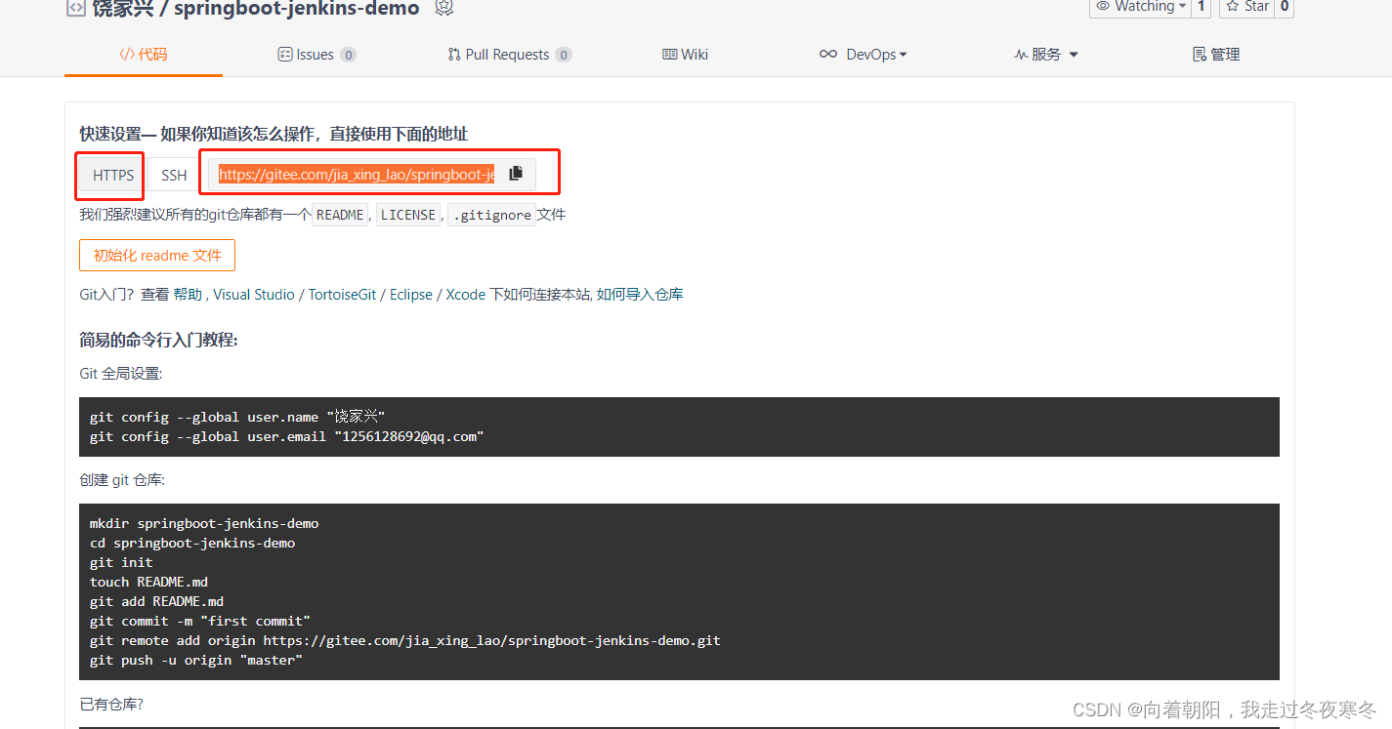Click the mkdir springboot-jenkins-demo command line
1392x729 pixels.
(204, 523)
